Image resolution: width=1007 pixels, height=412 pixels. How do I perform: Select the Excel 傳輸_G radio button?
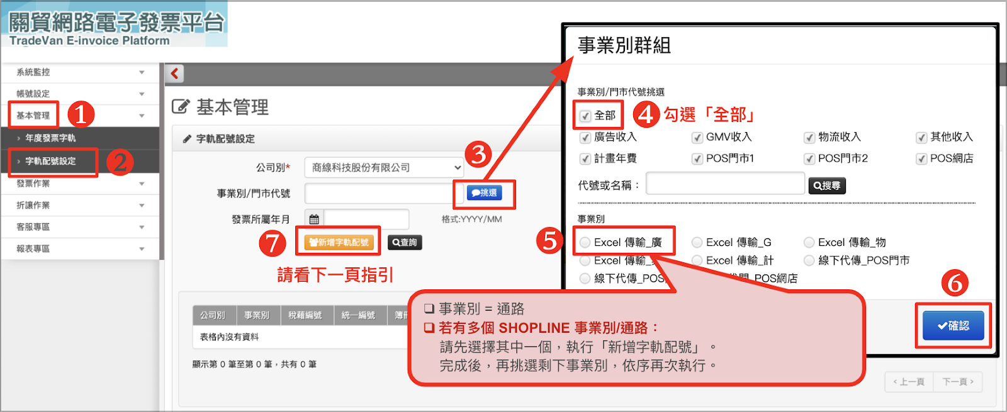[x=697, y=242]
